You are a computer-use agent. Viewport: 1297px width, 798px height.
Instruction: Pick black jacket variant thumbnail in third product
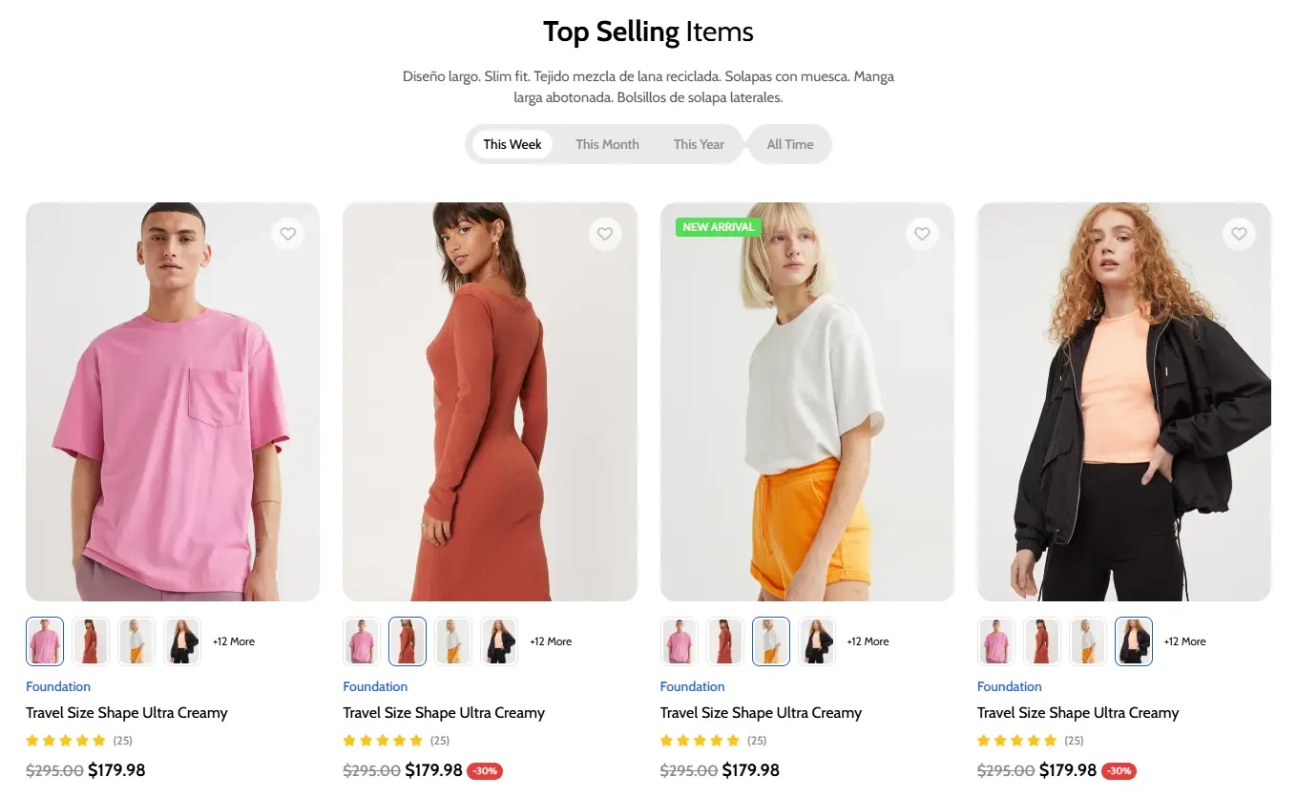pos(817,641)
